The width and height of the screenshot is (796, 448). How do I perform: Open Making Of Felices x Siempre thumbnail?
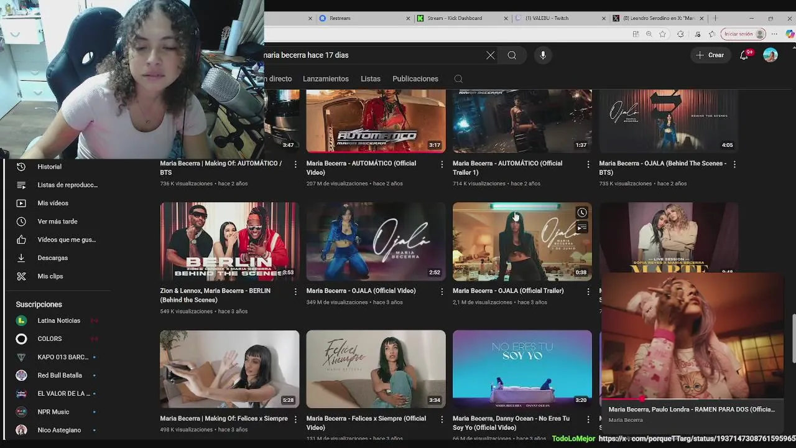click(229, 369)
